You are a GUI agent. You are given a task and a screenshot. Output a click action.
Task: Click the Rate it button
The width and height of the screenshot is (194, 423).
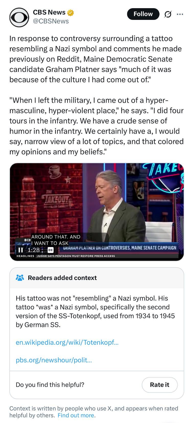[x=160, y=385]
